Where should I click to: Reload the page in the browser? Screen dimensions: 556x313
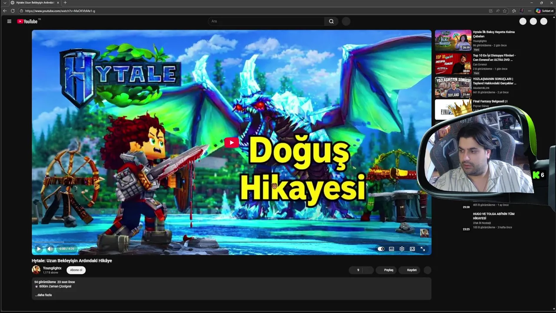pos(13,11)
